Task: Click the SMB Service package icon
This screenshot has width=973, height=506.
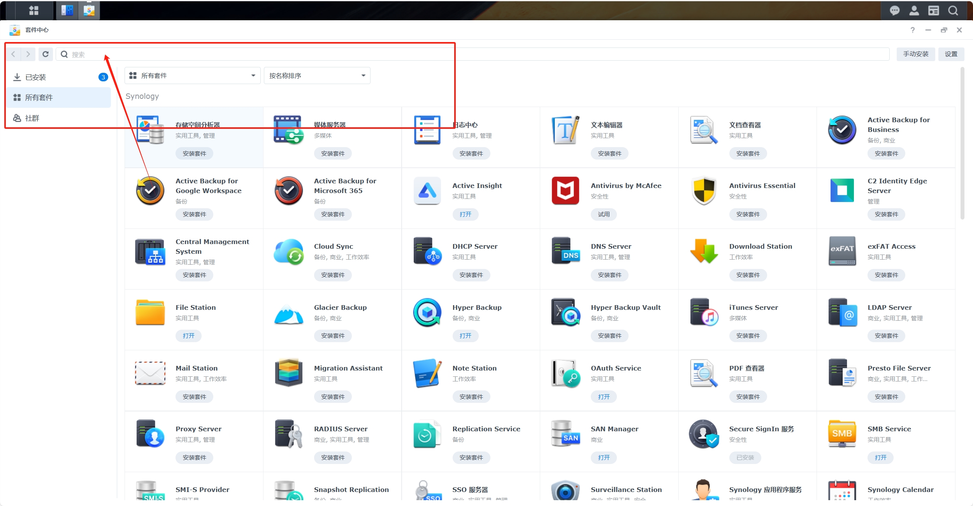Action: pyautogui.click(x=842, y=434)
